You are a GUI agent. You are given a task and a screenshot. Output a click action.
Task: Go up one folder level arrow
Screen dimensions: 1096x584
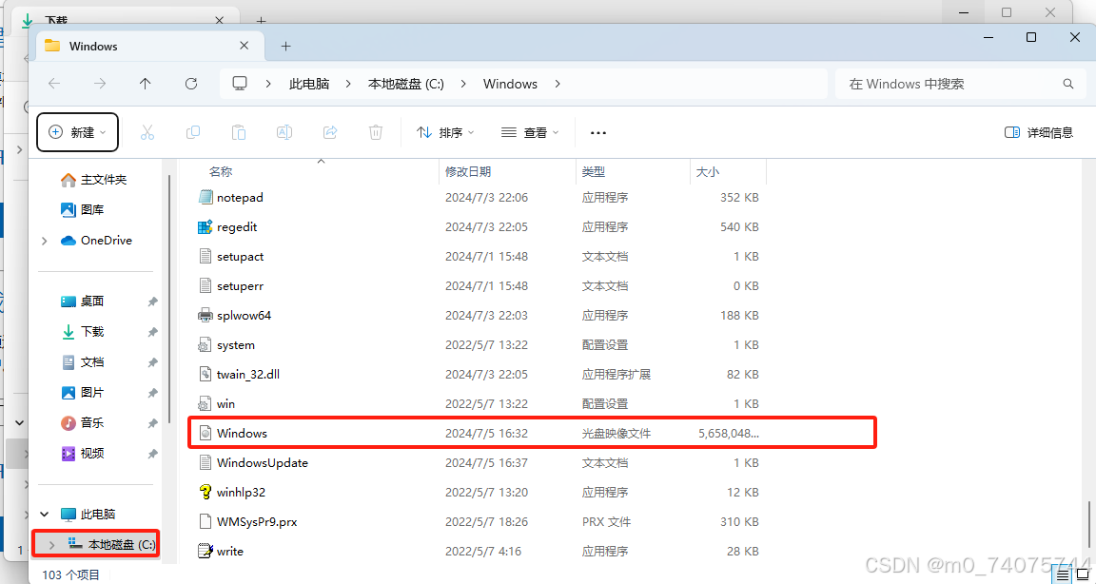(146, 84)
